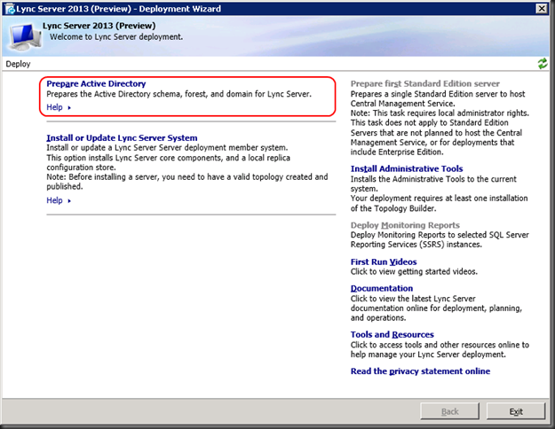Click disabled Deploy Monitoring Reports link
The width and height of the screenshot is (555, 429).
[x=405, y=225]
